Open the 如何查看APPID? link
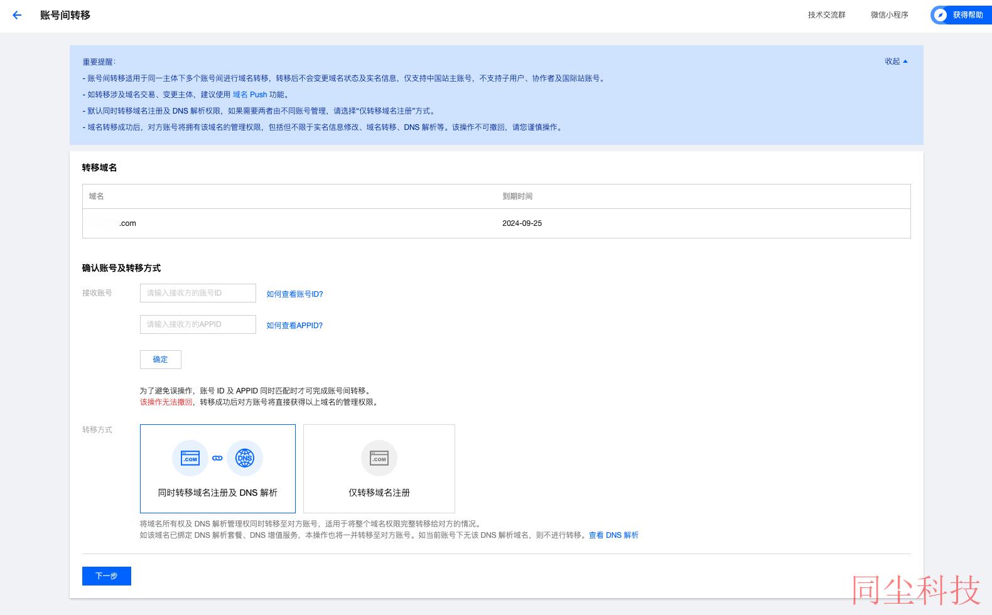992x615 pixels. click(294, 325)
